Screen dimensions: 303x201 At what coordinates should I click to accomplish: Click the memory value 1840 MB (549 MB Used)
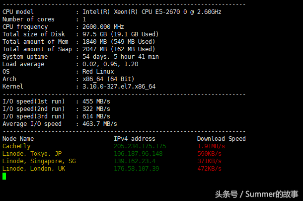119,42
